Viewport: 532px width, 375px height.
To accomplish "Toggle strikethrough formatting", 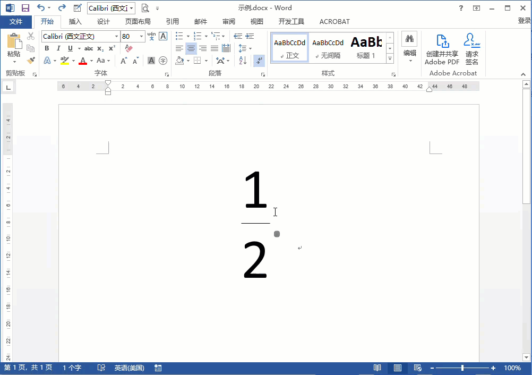I will [x=89, y=48].
